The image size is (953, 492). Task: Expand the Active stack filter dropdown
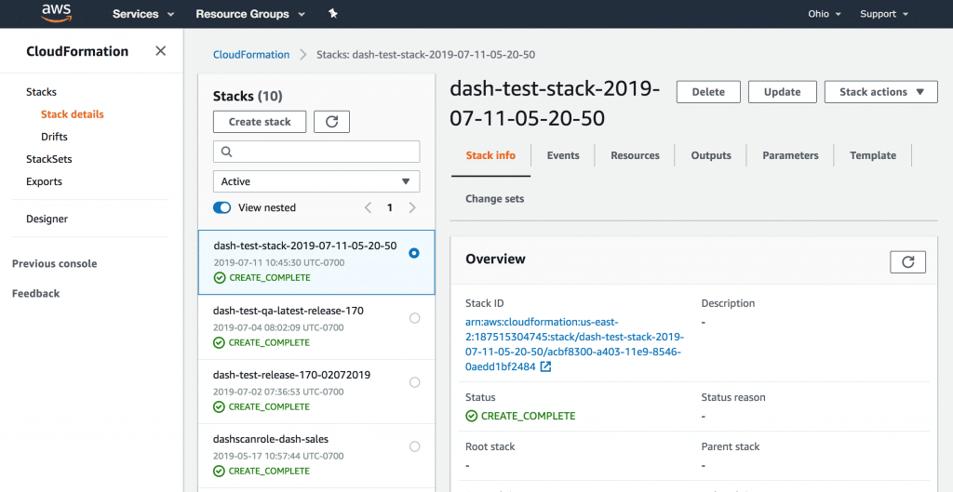click(x=316, y=181)
